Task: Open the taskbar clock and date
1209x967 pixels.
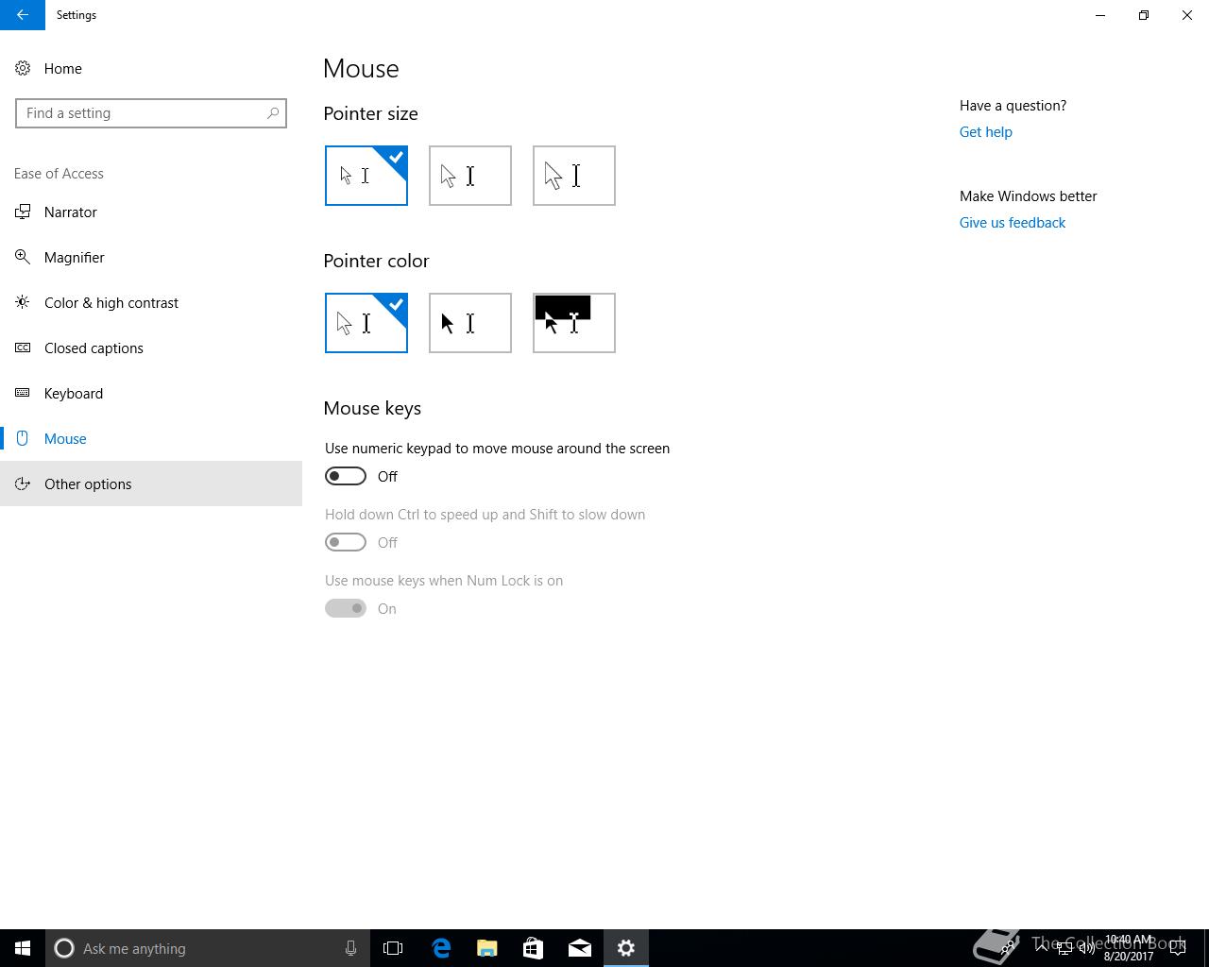Action: click(1129, 948)
